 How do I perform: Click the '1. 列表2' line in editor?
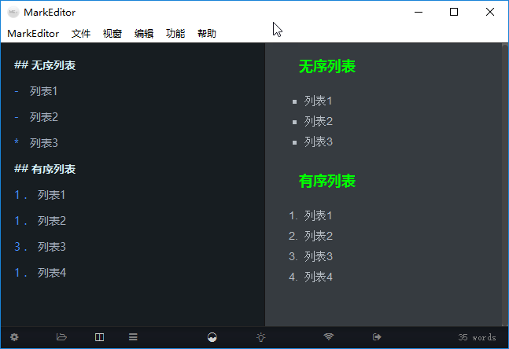[x=40, y=221]
